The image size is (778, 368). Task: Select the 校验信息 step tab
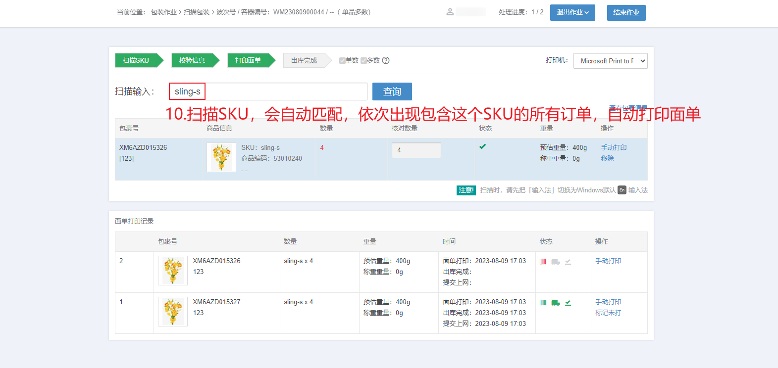(x=195, y=60)
